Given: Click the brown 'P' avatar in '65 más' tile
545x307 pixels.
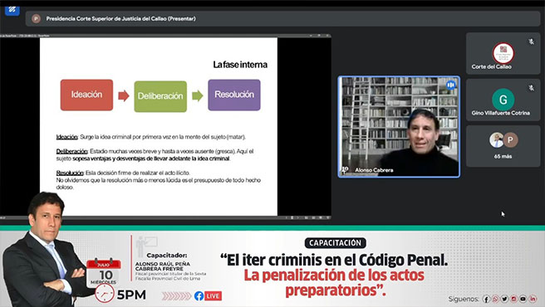Looking at the screenshot, I should coord(510,140).
